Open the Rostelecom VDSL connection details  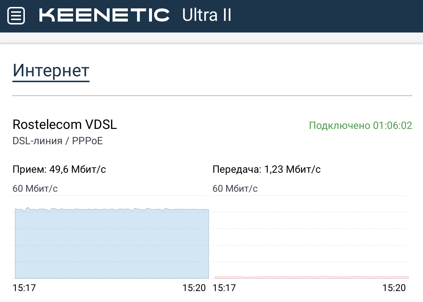65,125
